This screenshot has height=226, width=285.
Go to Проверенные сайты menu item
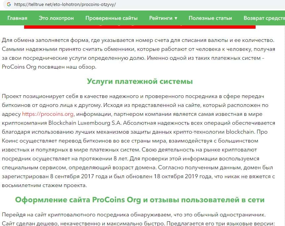[x=111, y=18]
